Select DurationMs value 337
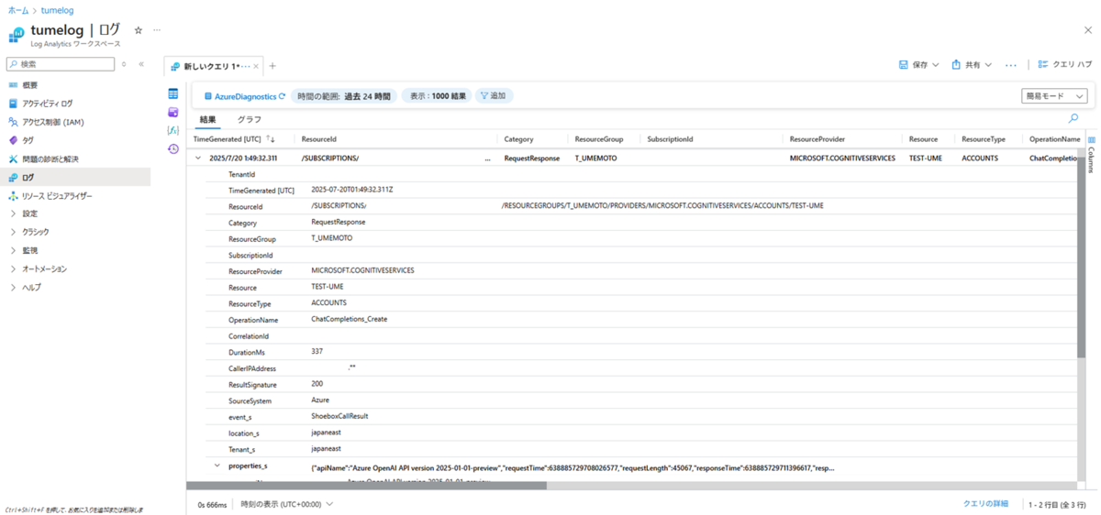This screenshot has height=515, width=1101. (317, 352)
